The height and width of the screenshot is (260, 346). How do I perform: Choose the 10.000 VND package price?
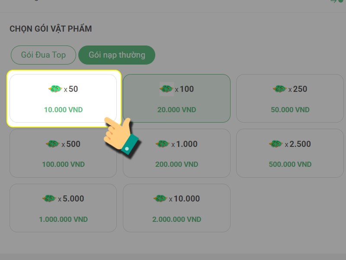tap(63, 110)
